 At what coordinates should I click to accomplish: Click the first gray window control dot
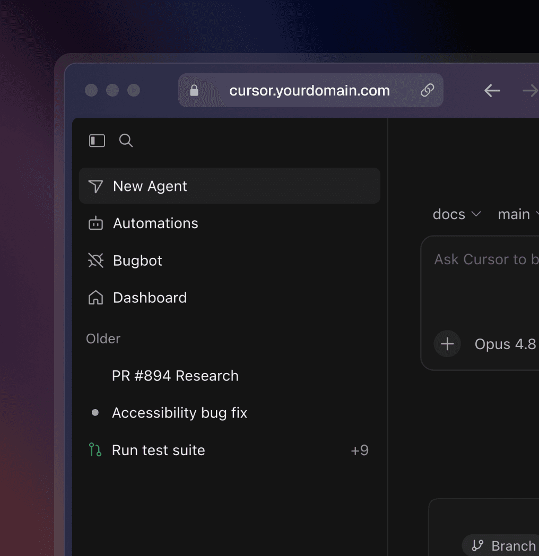point(91,90)
